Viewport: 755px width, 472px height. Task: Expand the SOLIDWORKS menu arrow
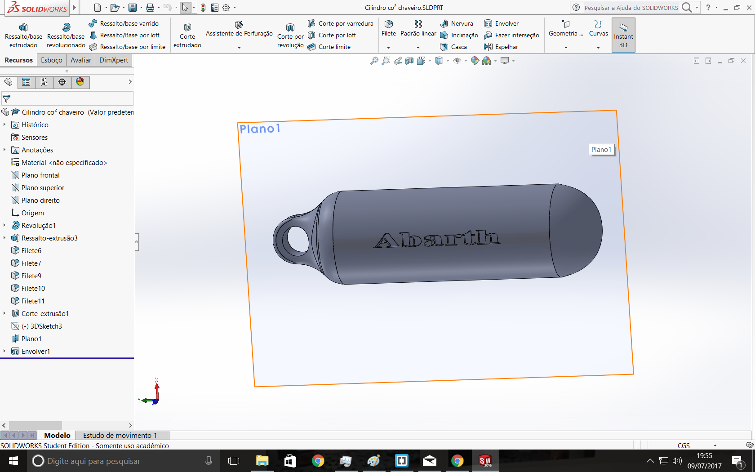(x=75, y=8)
